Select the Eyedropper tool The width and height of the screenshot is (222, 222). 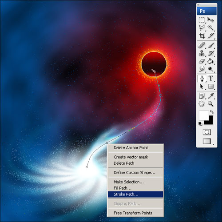click(x=211, y=96)
